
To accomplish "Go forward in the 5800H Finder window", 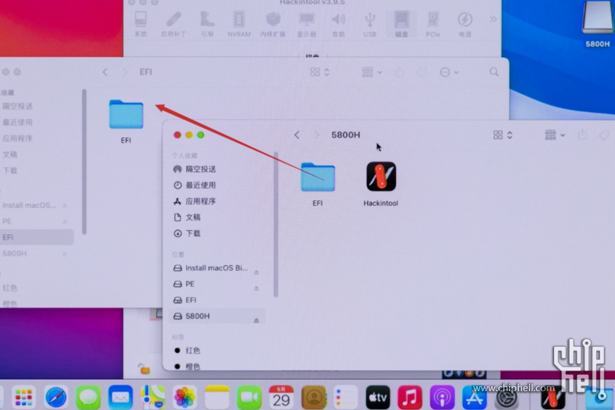I will click(x=316, y=135).
